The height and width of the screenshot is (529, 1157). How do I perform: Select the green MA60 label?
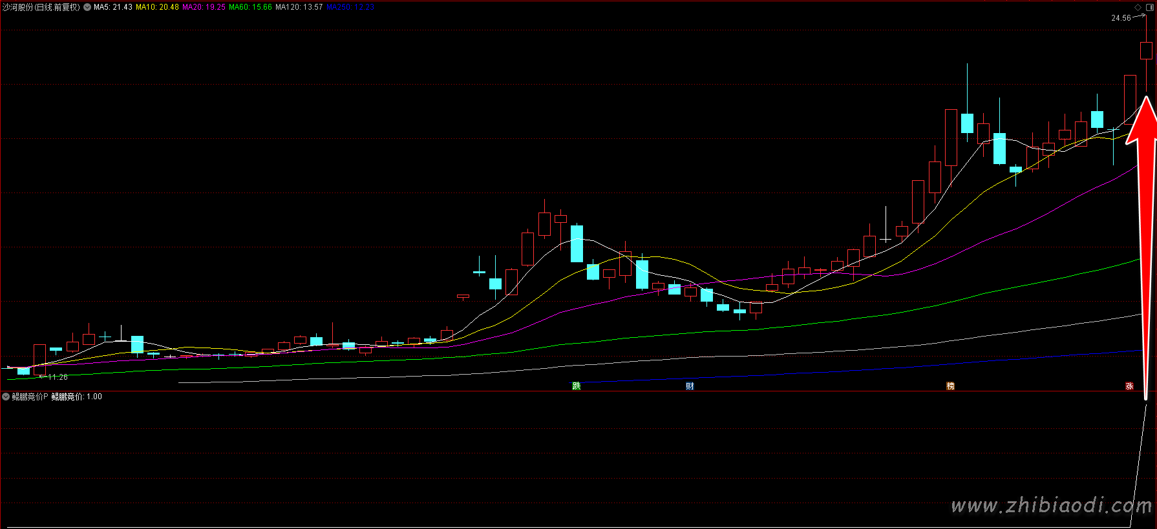click(250, 7)
